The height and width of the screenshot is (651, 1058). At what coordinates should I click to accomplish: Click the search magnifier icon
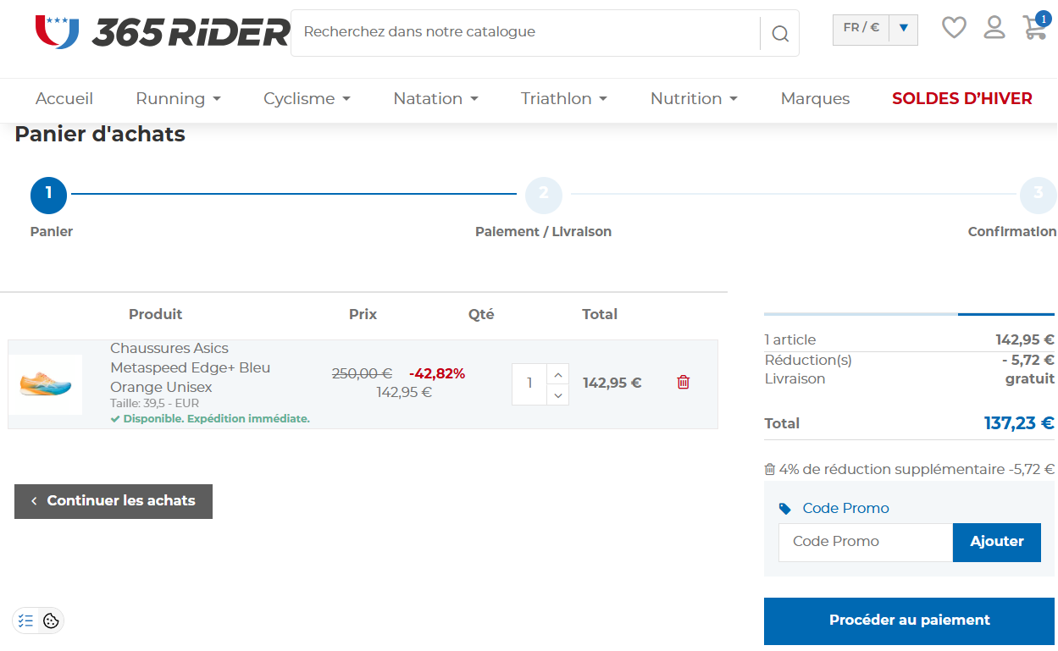pos(779,33)
